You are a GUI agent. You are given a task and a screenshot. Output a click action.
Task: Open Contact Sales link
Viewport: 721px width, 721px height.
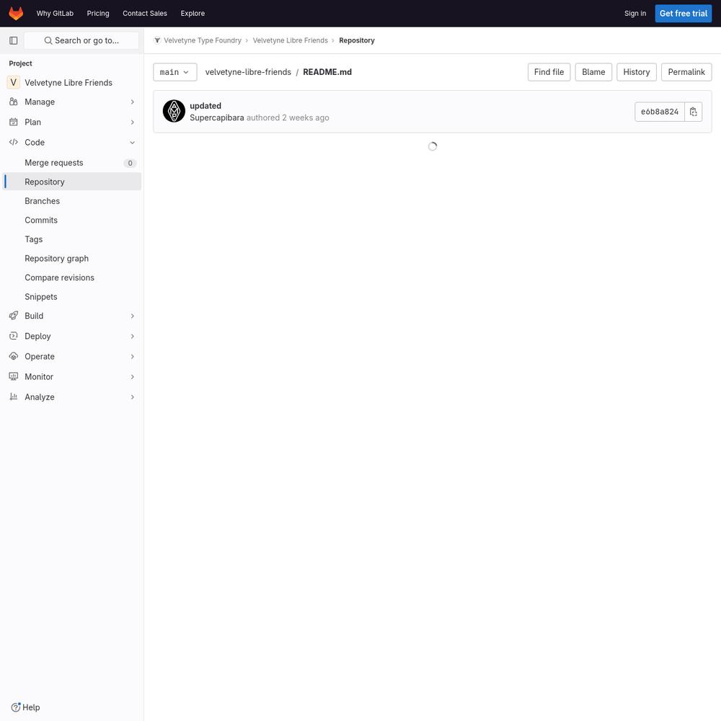click(145, 13)
